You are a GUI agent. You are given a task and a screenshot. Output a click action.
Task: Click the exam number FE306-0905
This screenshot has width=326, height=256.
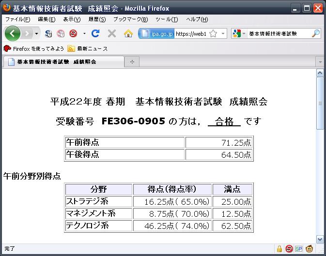point(133,121)
